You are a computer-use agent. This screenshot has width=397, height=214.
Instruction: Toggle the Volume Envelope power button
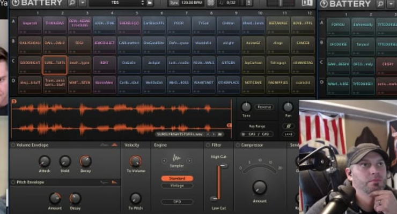coord(13,145)
